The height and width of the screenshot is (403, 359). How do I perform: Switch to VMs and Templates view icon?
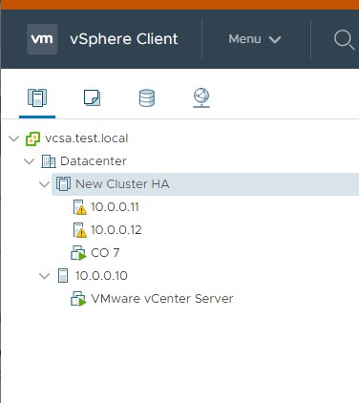click(x=92, y=97)
